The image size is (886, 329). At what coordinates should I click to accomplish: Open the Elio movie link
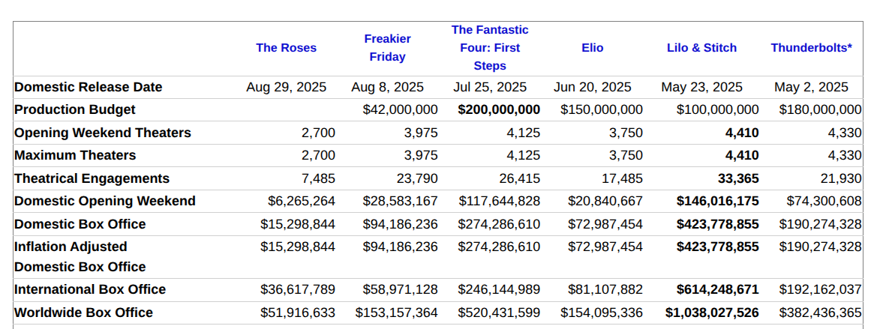(592, 48)
